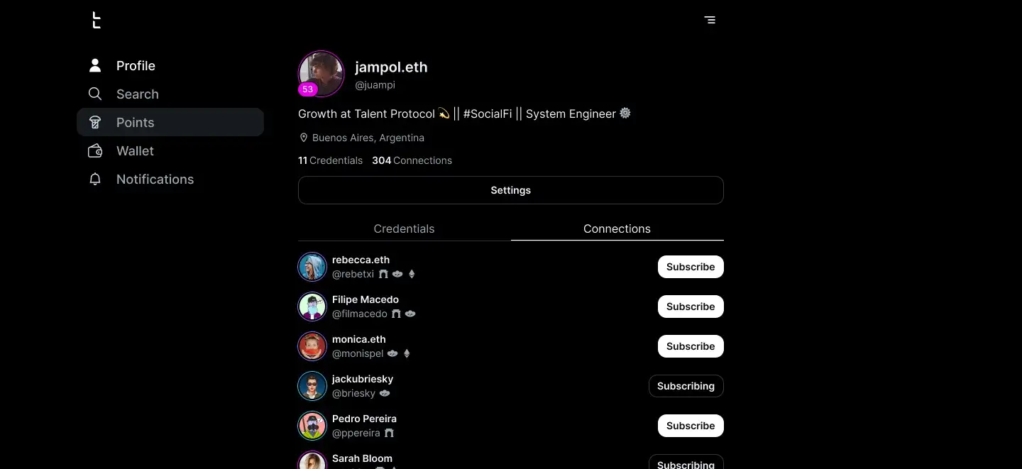
Task: Click the arch badge beside @filmacedo
Action: (397, 314)
